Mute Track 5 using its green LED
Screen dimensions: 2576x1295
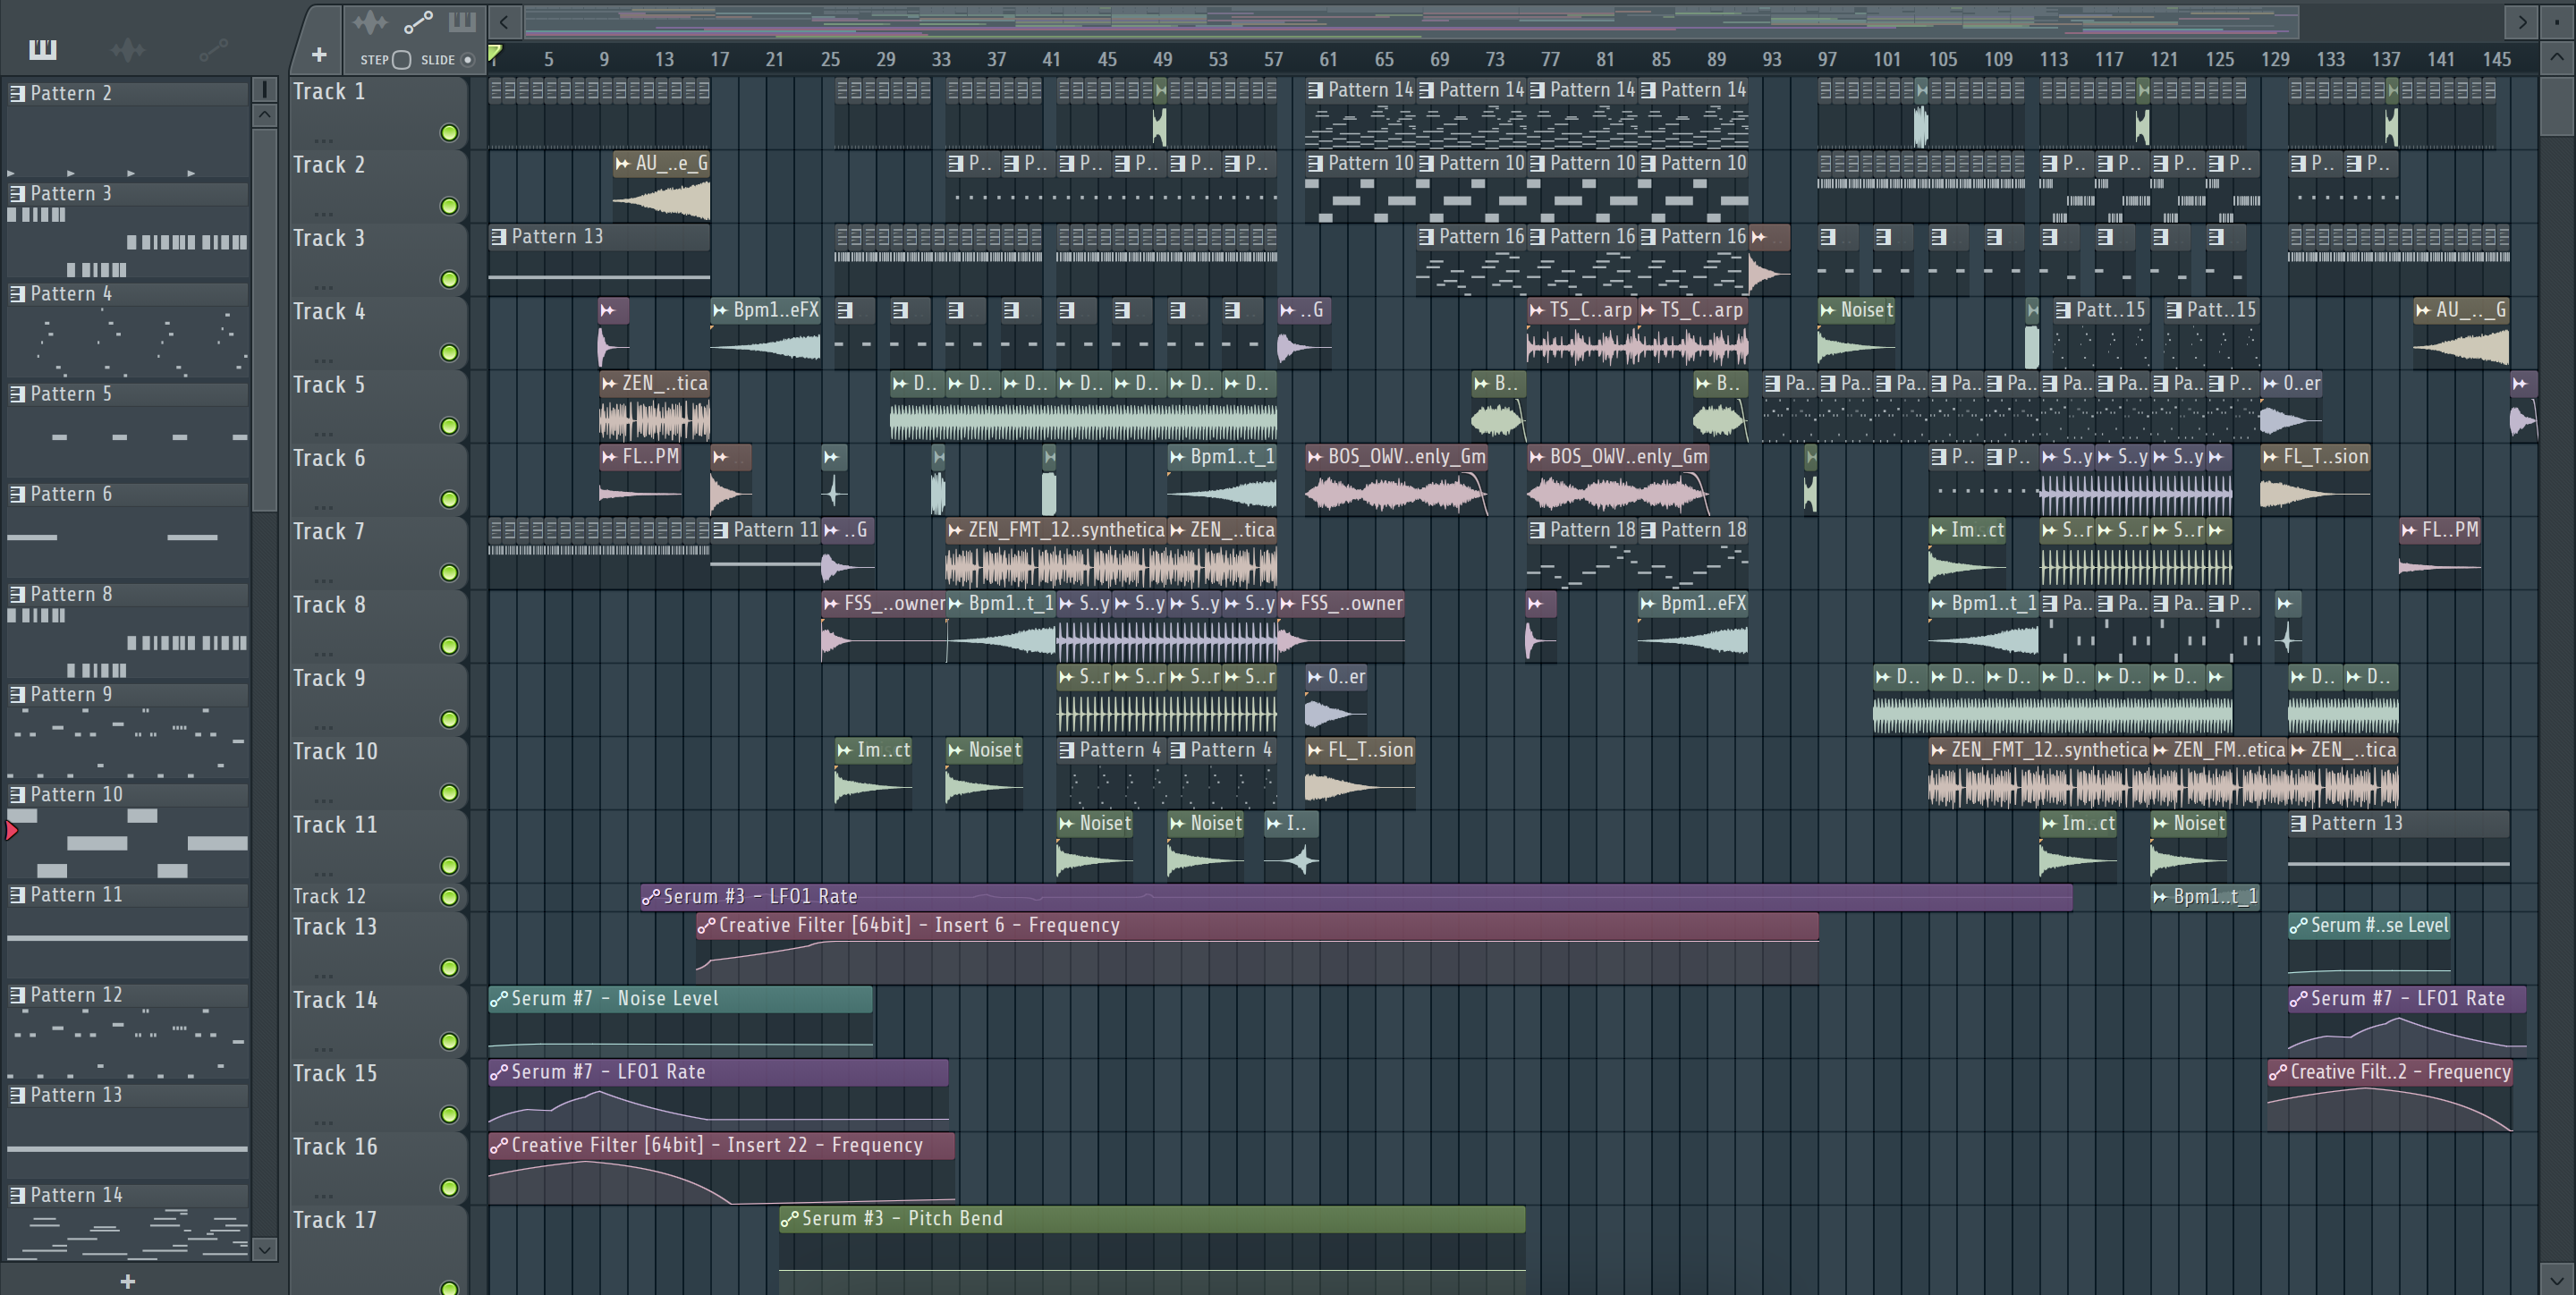click(450, 427)
